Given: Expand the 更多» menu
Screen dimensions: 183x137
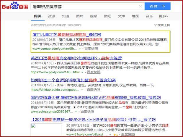Looking at the screenshot, I should point(164,16).
